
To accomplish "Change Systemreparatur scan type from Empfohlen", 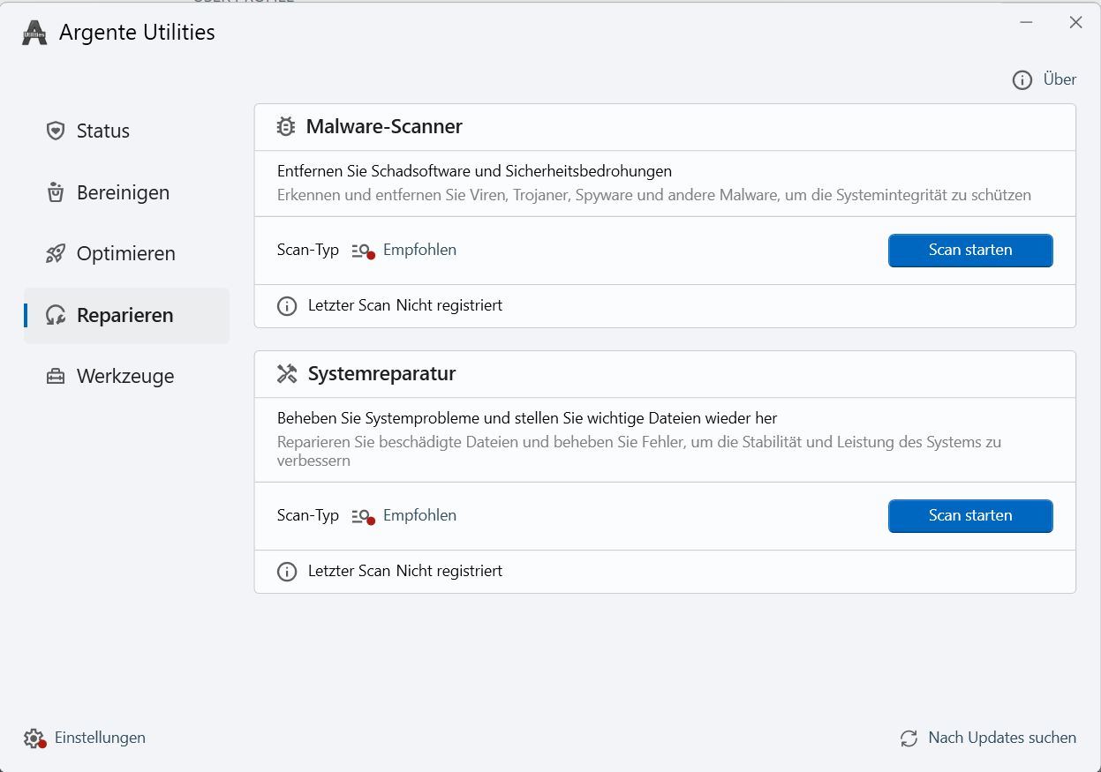I will pyautogui.click(x=419, y=516).
